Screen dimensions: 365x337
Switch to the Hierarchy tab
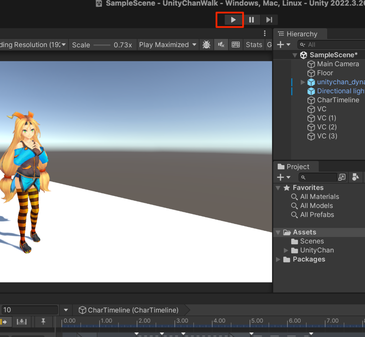pos(300,34)
